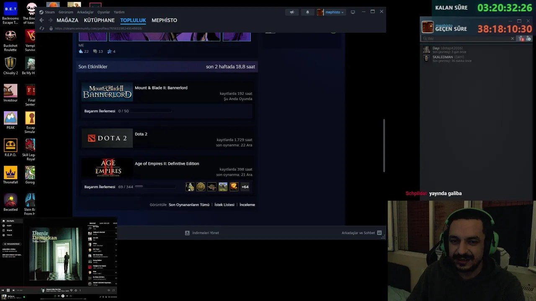The width and height of the screenshot is (536, 301).
Task: Open the Friends and Chat icon
Action: tap(379, 233)
